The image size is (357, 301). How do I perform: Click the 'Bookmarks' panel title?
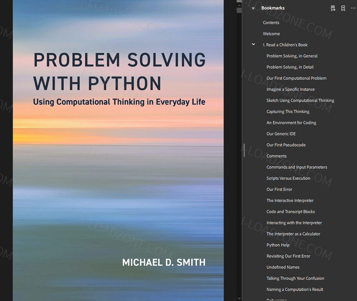(273, 8)
